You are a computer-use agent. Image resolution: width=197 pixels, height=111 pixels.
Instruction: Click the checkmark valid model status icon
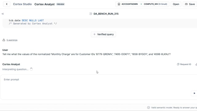148,108
